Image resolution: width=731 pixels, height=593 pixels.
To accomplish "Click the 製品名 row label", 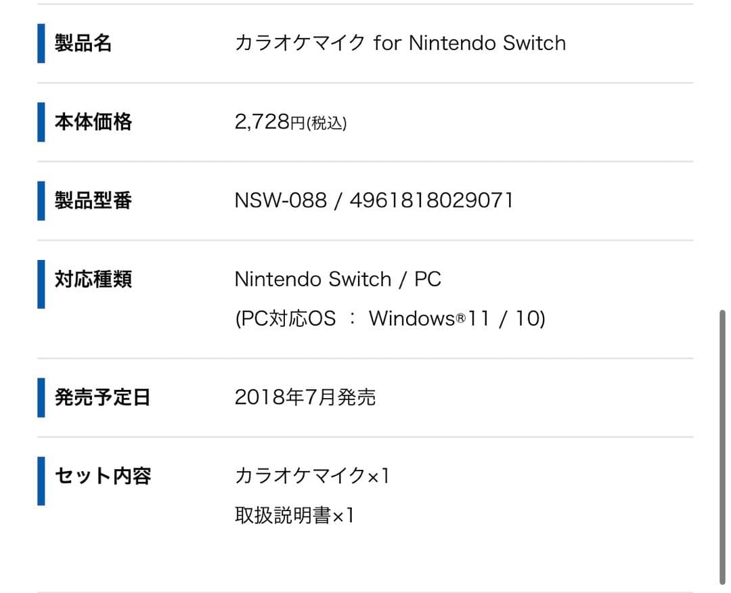I will click(x=83, y=44).
